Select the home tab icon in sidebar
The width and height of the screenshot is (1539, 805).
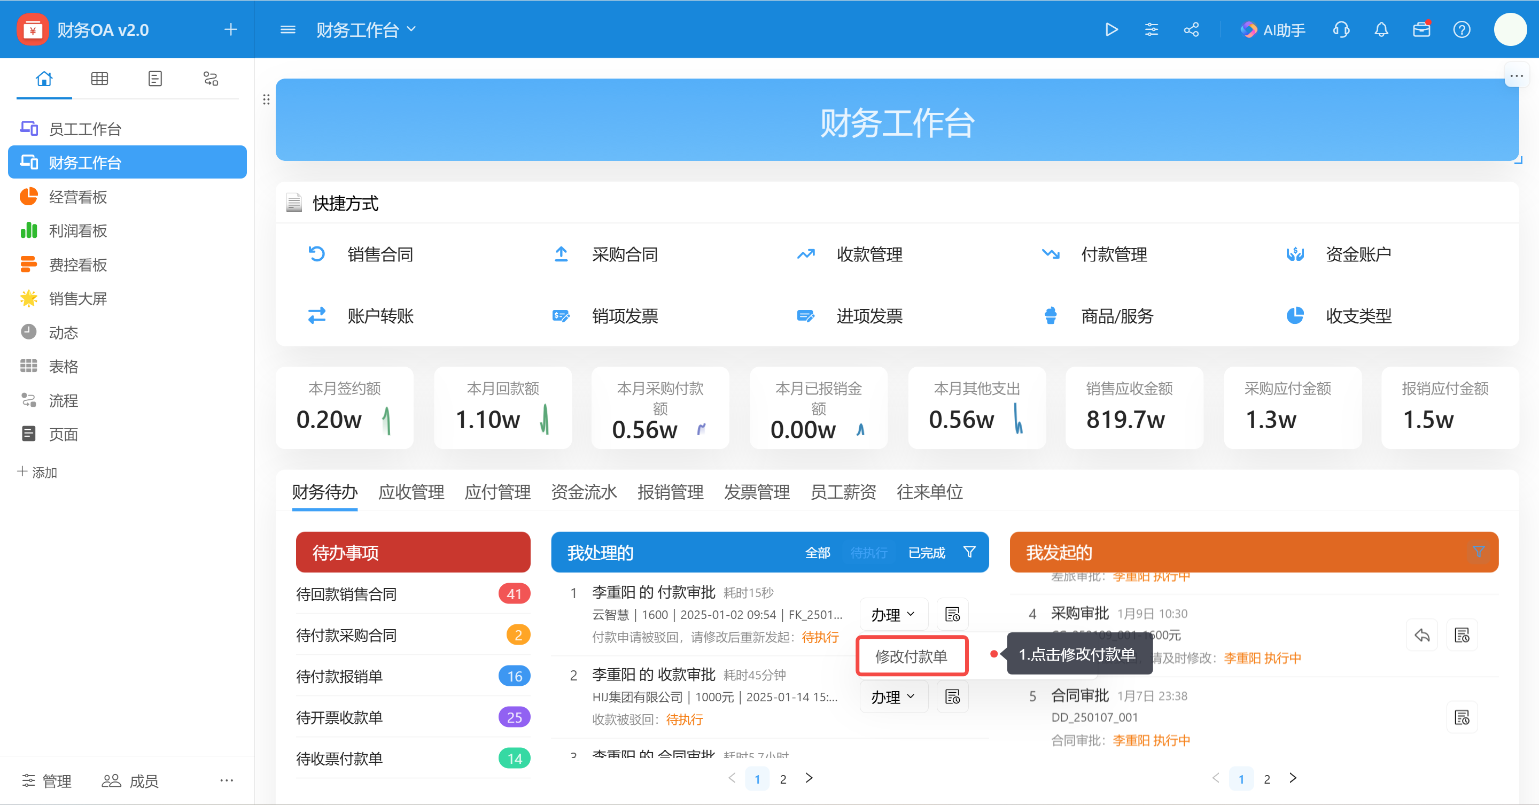(44, 78)
